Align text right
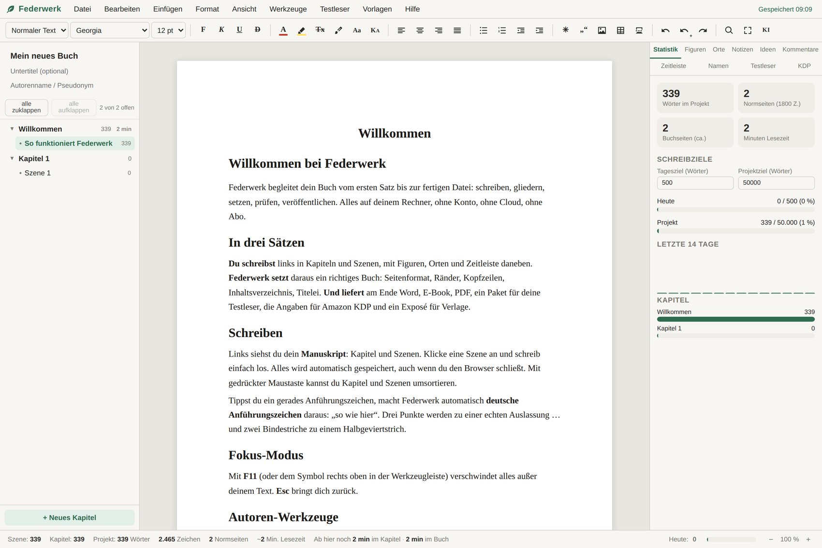Image resolution: width=822 pixels, height=548 pixels. (x=439, y=30)
